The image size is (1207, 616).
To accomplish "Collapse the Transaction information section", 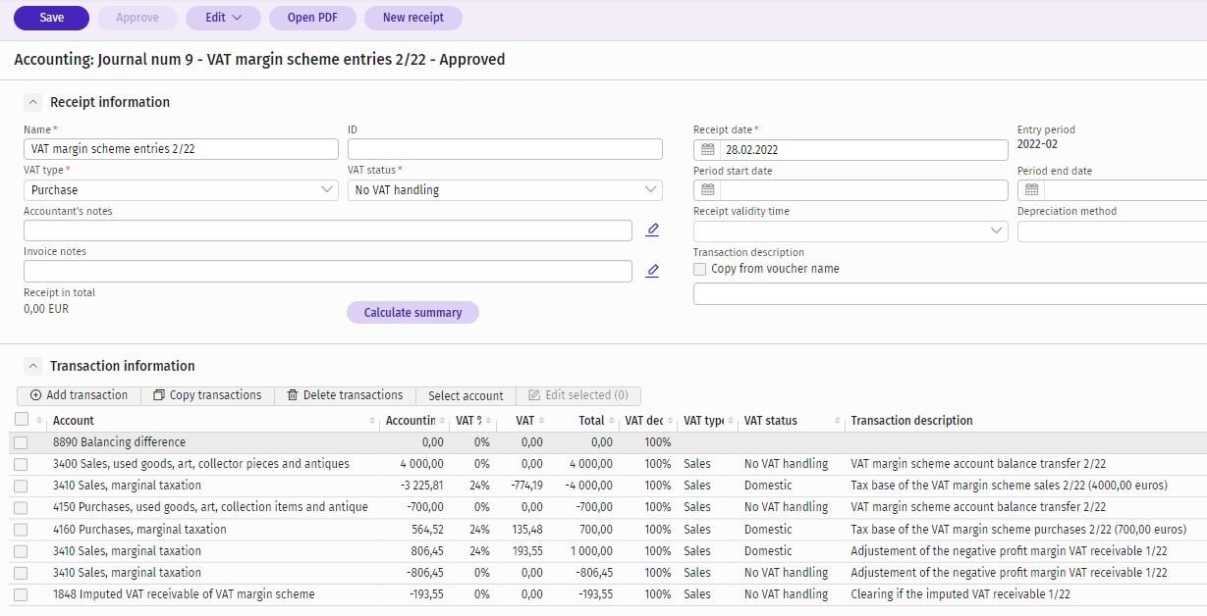I will [x=33, y=366].
